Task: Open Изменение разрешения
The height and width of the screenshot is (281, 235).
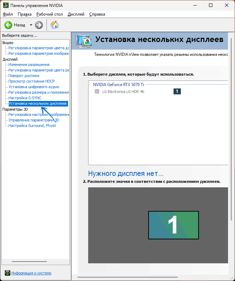Action: coord(29,65)
